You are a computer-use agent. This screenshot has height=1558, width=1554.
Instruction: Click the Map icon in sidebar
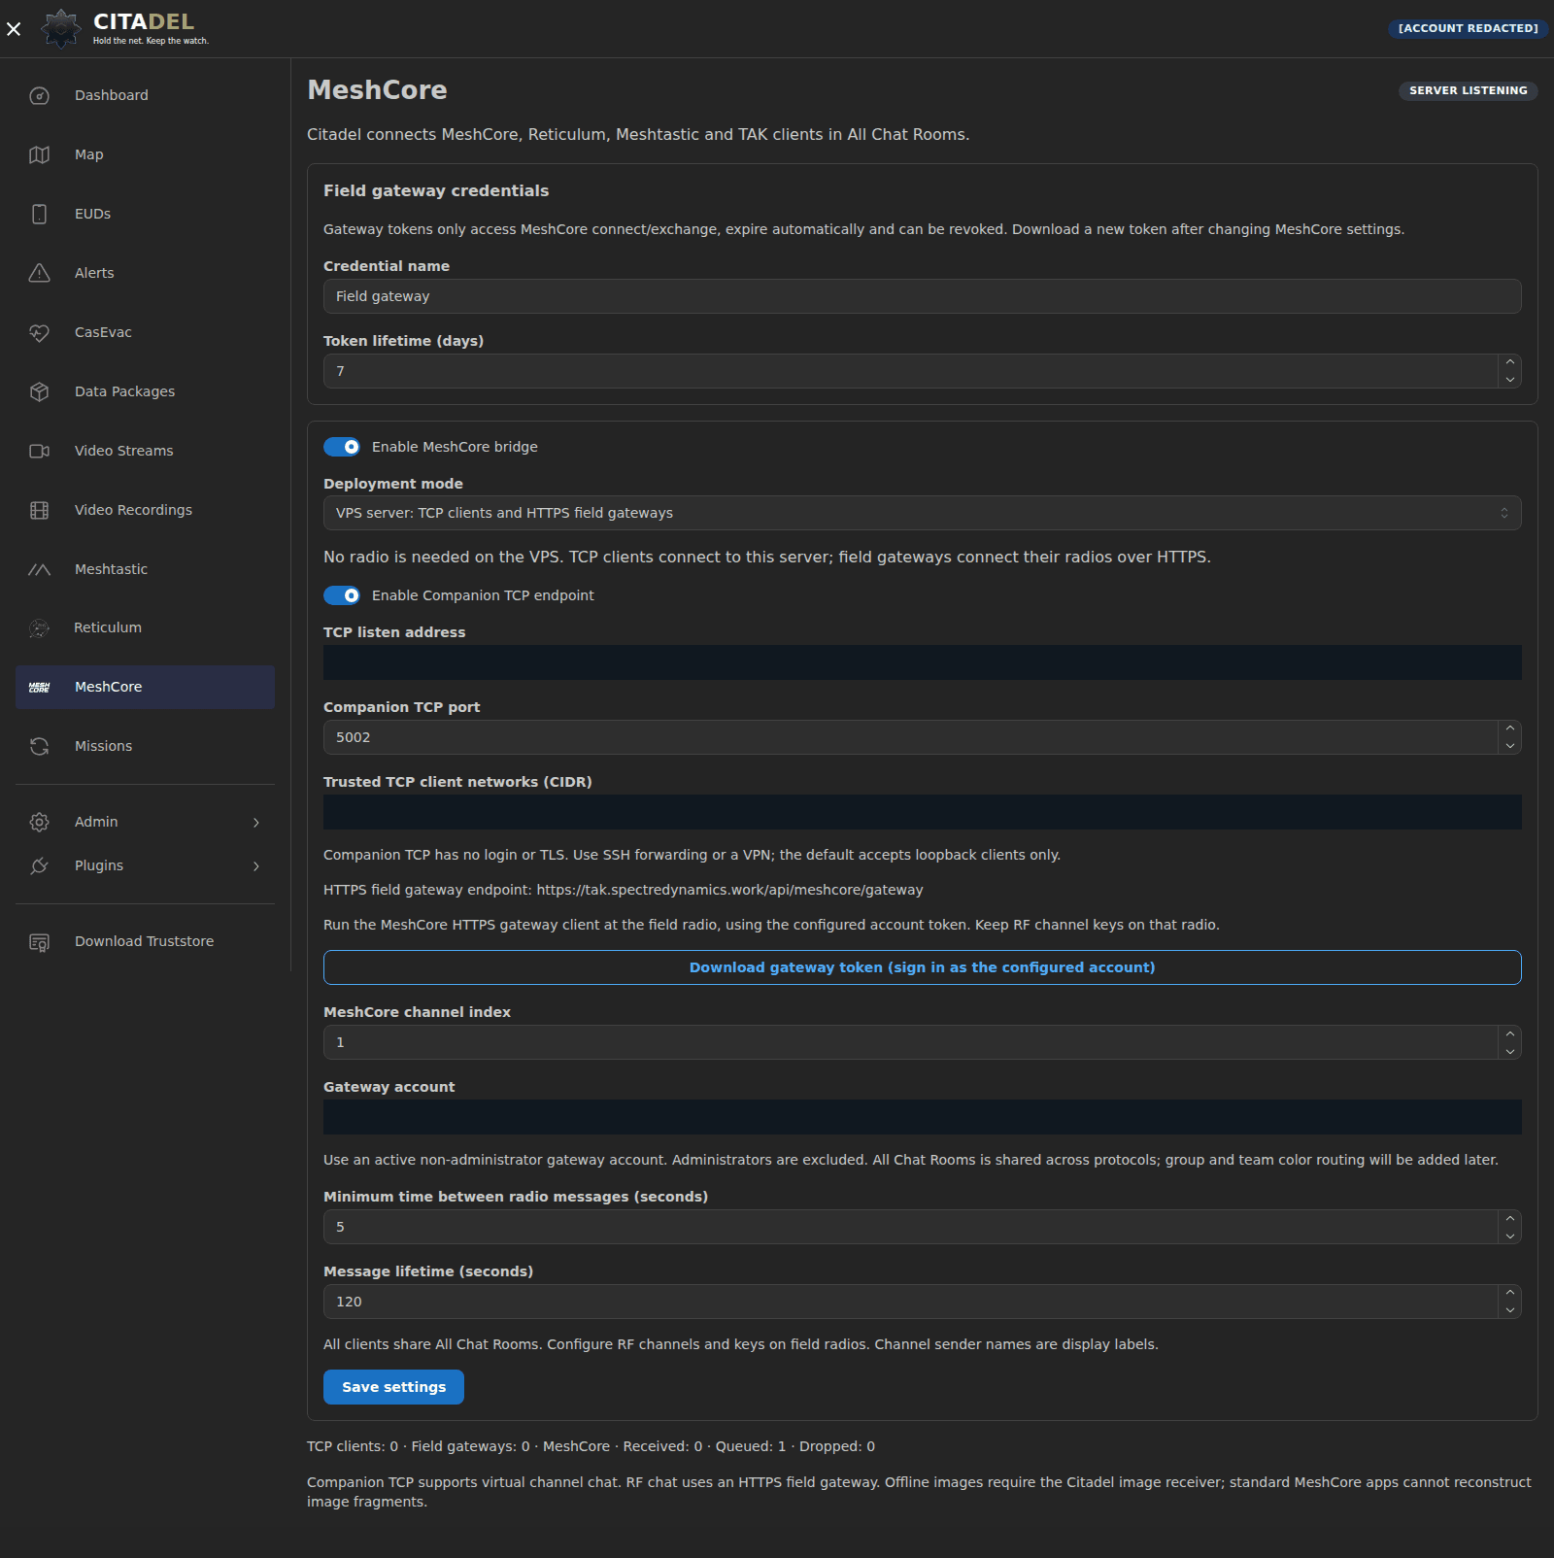[x=39, y=154]
